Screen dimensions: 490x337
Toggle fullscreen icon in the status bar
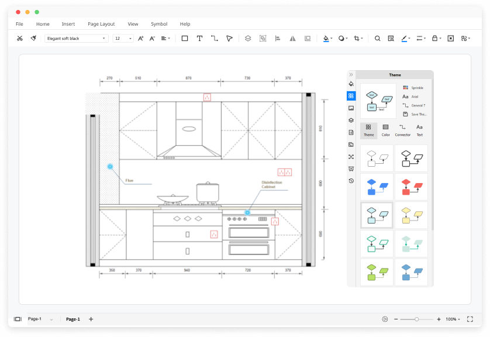pyautogui.click(x=470, y=319)
